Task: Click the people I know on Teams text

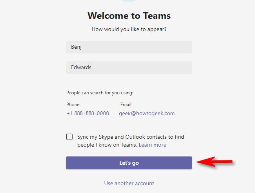Action: click(x=107, y=145)
